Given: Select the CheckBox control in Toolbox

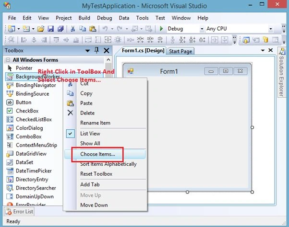Looking at the screenshot, I should [27, 111].
